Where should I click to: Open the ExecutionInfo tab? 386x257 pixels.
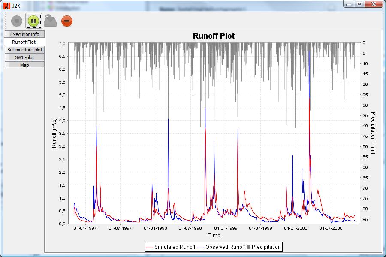pos(24,34)
